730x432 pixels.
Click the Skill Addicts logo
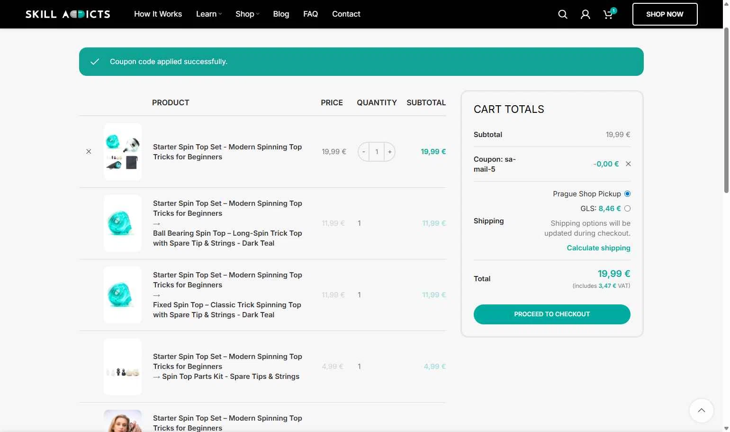(68, 14)
